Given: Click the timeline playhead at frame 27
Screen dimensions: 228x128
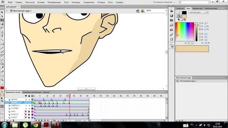Looking at the screenshot, I should (70, 96).
